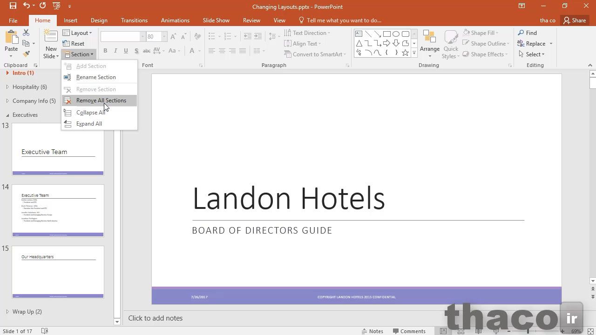The height and width of the screenshot is (335, 596).
Task: Open the File tab
Action: pyautogui.click(x=13, y=20)
